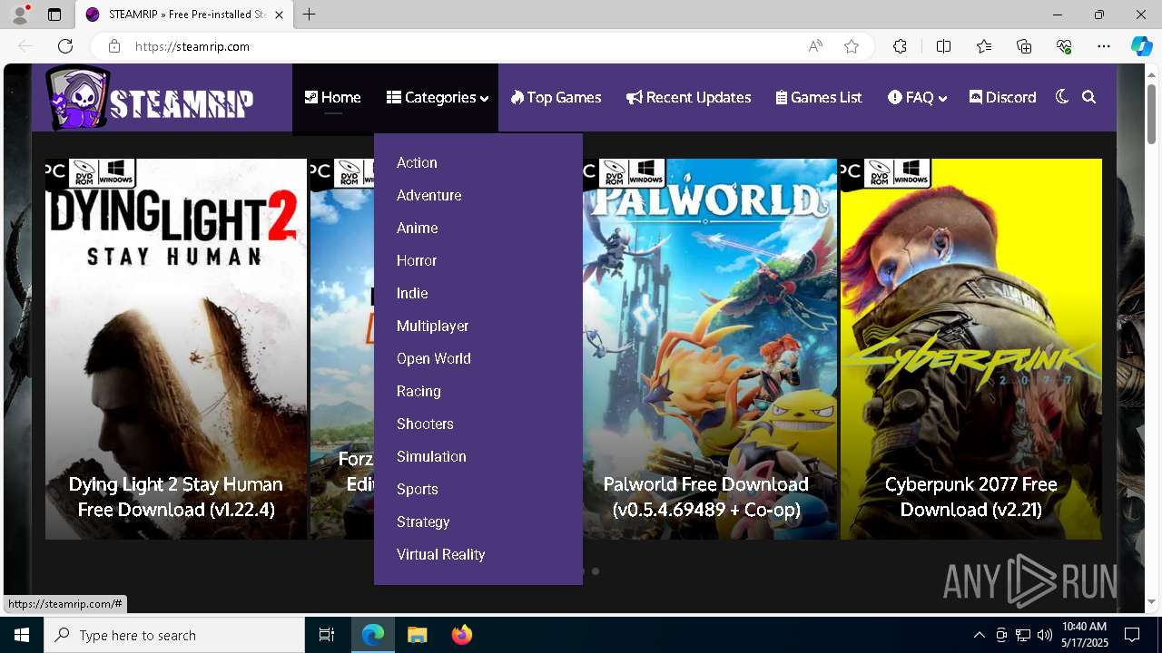Open the notification center
The image size is (1162, 653).
(1132, 635)
